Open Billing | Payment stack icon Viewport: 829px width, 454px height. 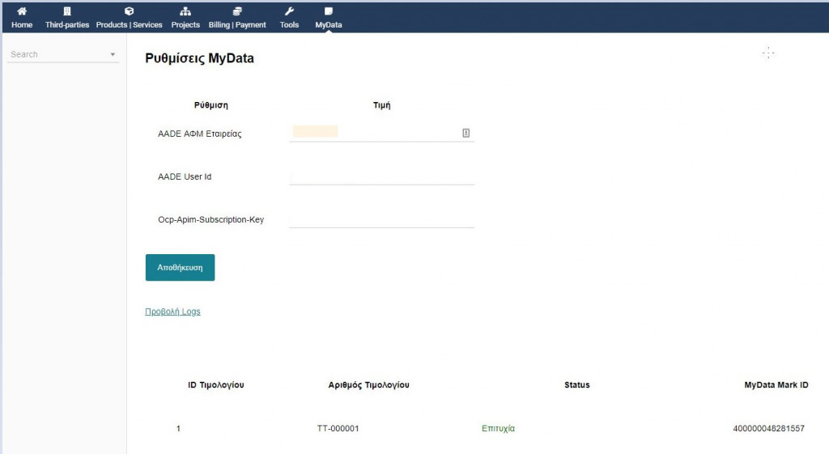237,11
